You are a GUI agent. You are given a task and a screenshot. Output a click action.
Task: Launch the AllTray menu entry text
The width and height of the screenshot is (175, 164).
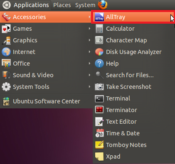pos(116,17)
